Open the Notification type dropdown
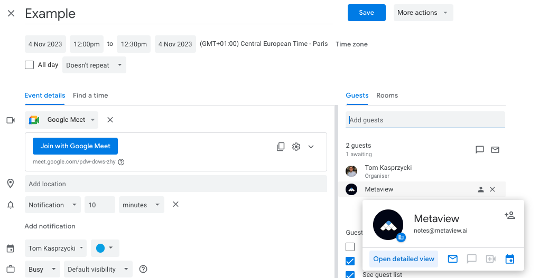Image resolution: width=539 pixels, height=278 pixels. pos(53,205)
